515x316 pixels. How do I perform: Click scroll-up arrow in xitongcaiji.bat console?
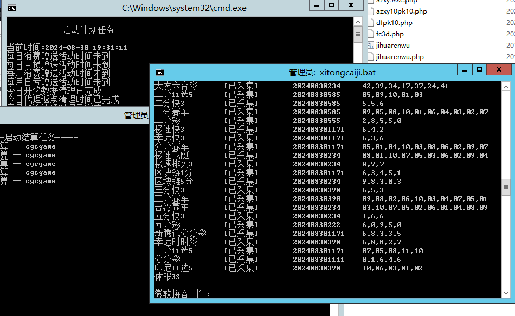pyautogui.click(x=506, y=87)
